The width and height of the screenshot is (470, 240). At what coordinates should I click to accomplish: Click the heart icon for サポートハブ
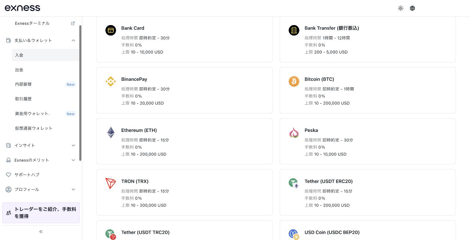[9, 175]
